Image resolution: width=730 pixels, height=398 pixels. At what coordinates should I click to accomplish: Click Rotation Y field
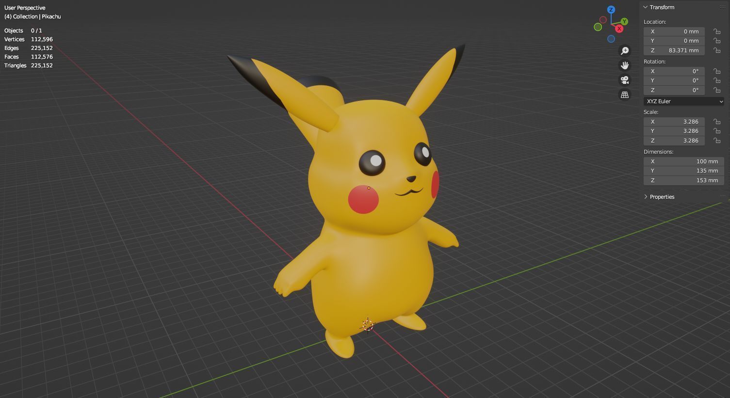point(674,80)
